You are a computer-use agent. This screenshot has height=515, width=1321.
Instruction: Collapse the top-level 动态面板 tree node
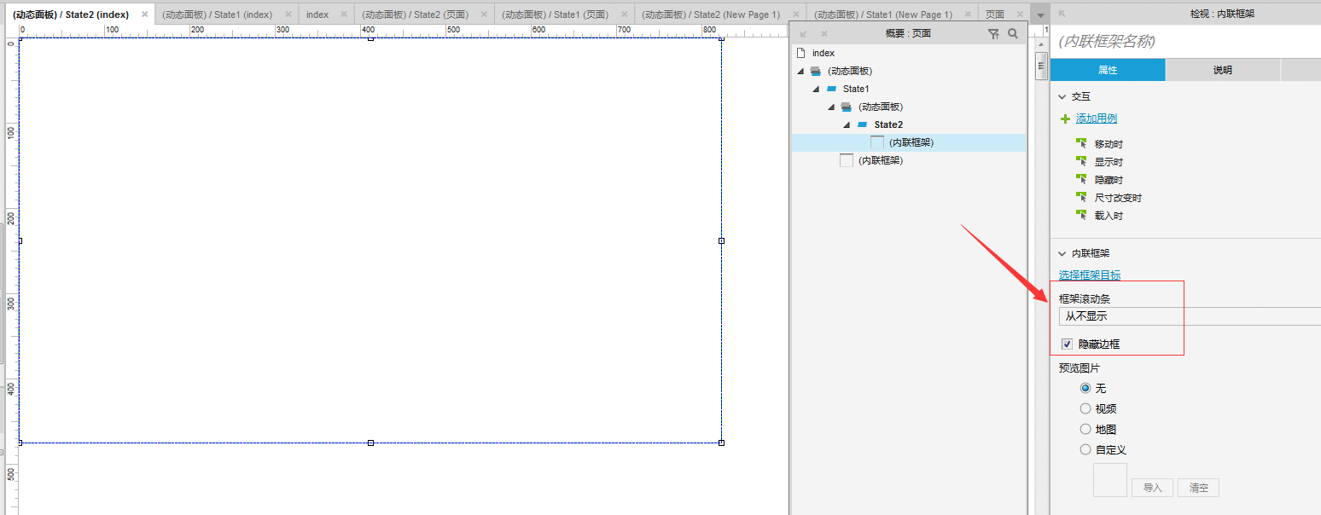coord(800,71)
